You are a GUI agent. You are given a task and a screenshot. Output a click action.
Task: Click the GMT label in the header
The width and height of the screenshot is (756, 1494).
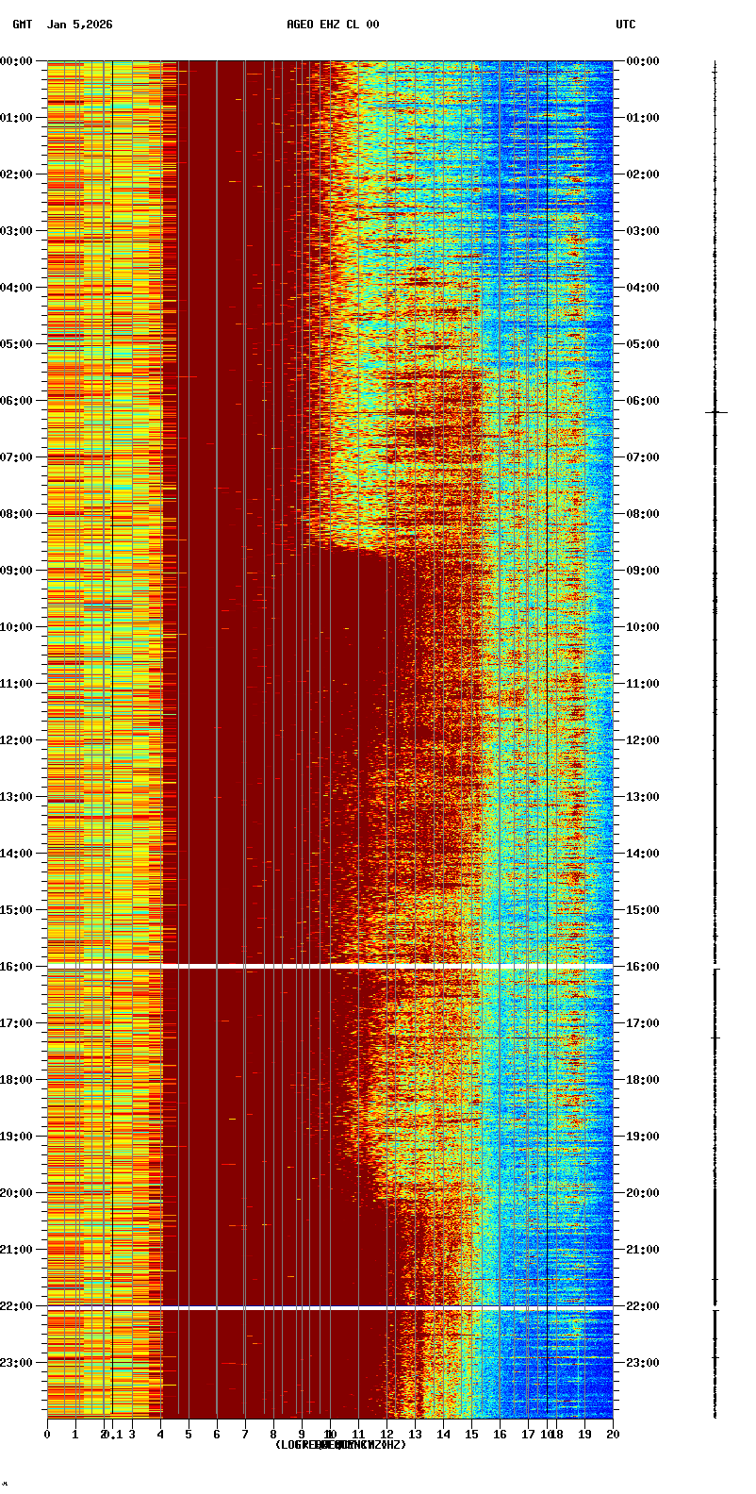(23, 25)
